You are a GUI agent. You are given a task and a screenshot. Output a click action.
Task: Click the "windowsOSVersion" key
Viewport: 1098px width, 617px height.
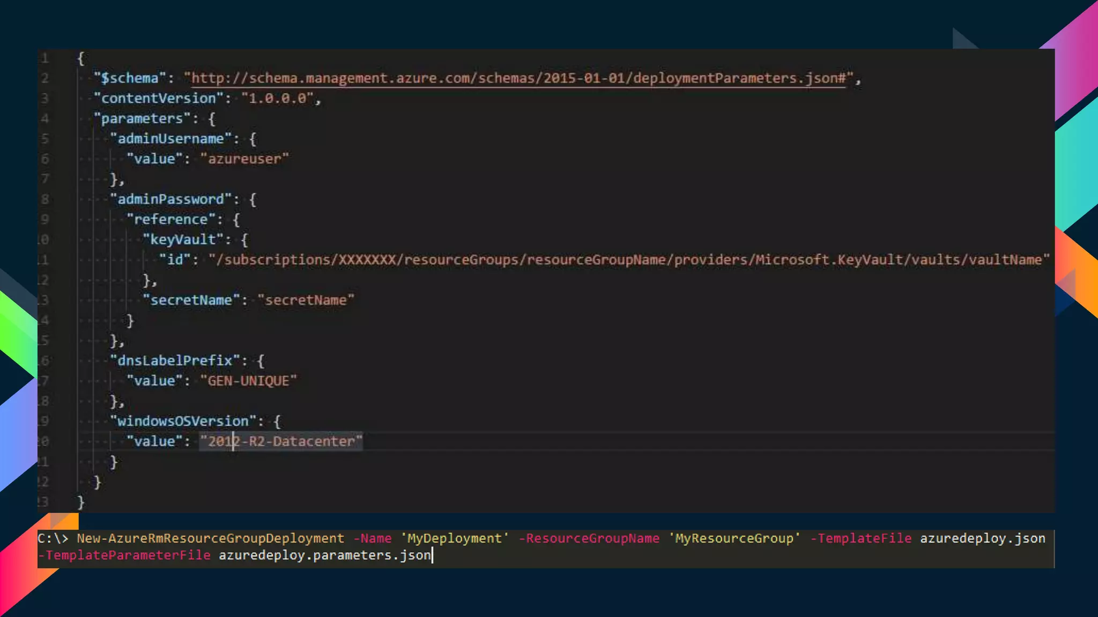(x=183, y=421)
